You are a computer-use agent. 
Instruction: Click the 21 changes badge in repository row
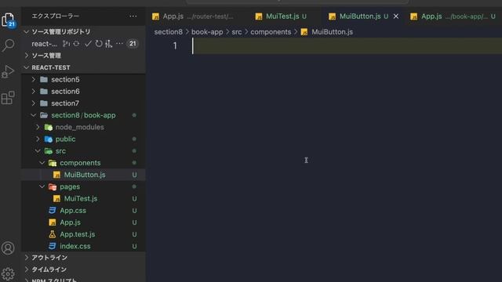133,44
